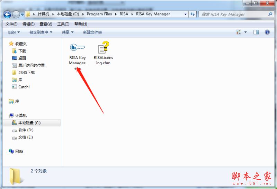Click the 收藏夹 star icon

[11, 44]
